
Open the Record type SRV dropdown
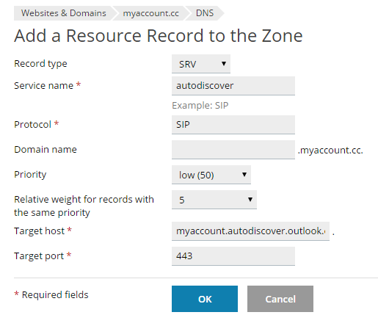tap(201, 64)
